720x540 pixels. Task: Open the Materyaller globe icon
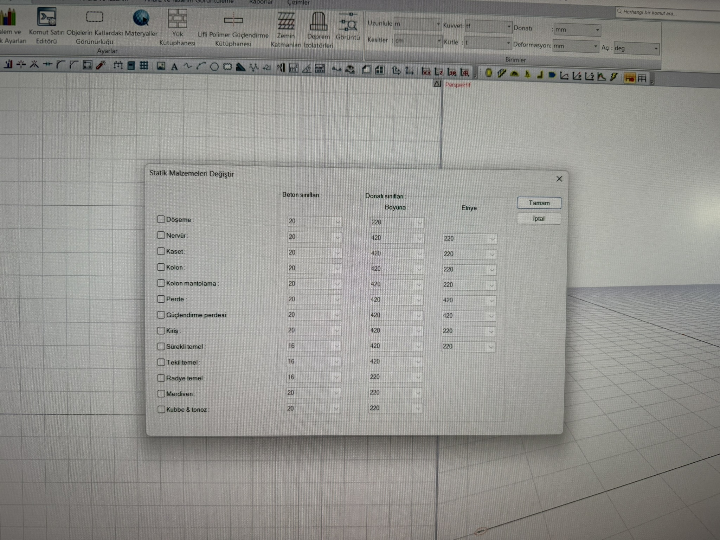(x=141, y=18)
